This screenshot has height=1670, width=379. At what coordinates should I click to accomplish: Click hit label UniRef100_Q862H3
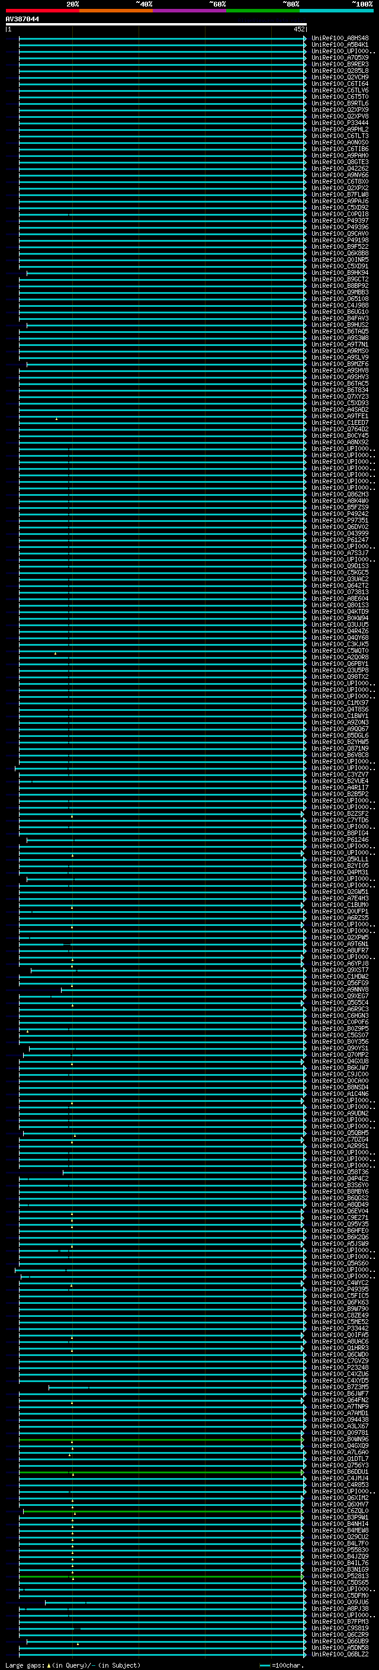click(340, 495)
